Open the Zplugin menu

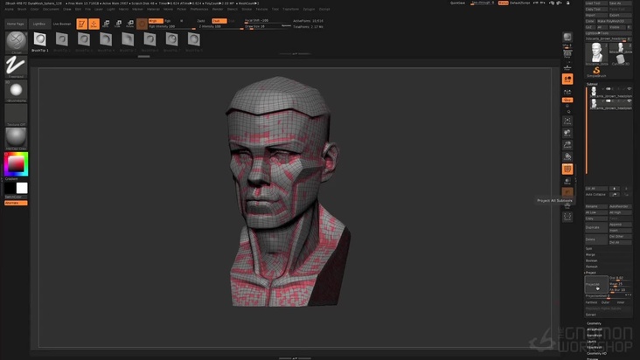point(309,9)
